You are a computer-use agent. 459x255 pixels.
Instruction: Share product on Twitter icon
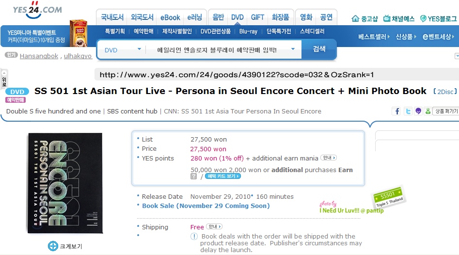point(408,111)
